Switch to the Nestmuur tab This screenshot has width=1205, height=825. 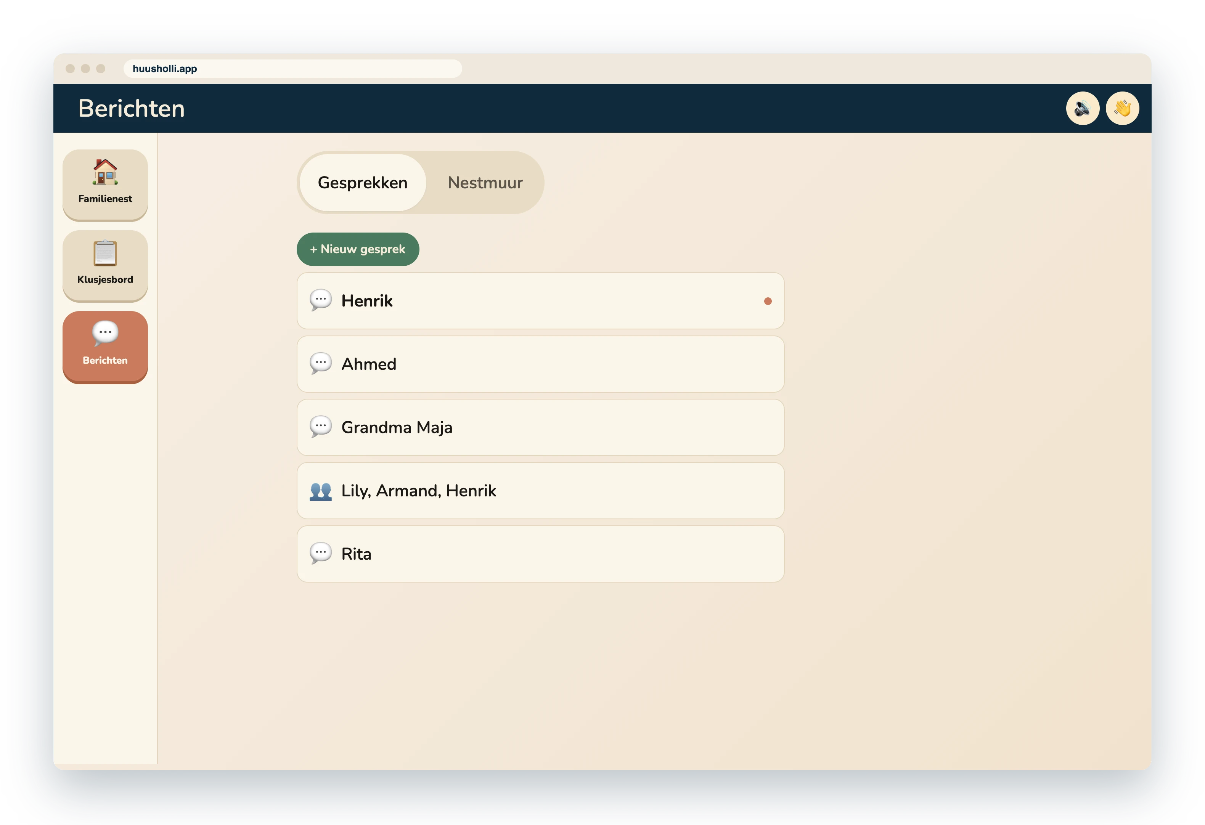[485, 183]
